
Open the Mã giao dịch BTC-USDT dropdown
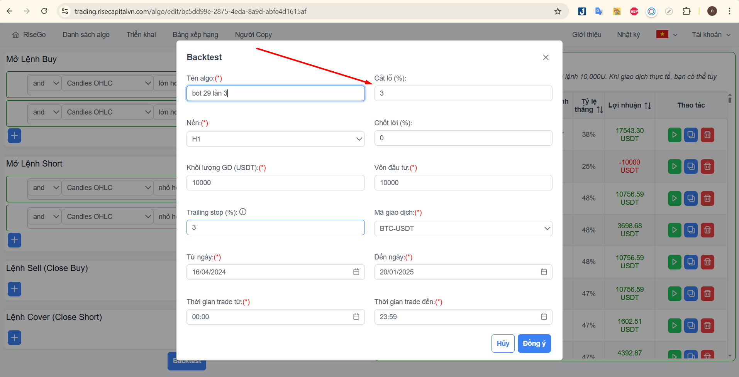tap(463, 229)
